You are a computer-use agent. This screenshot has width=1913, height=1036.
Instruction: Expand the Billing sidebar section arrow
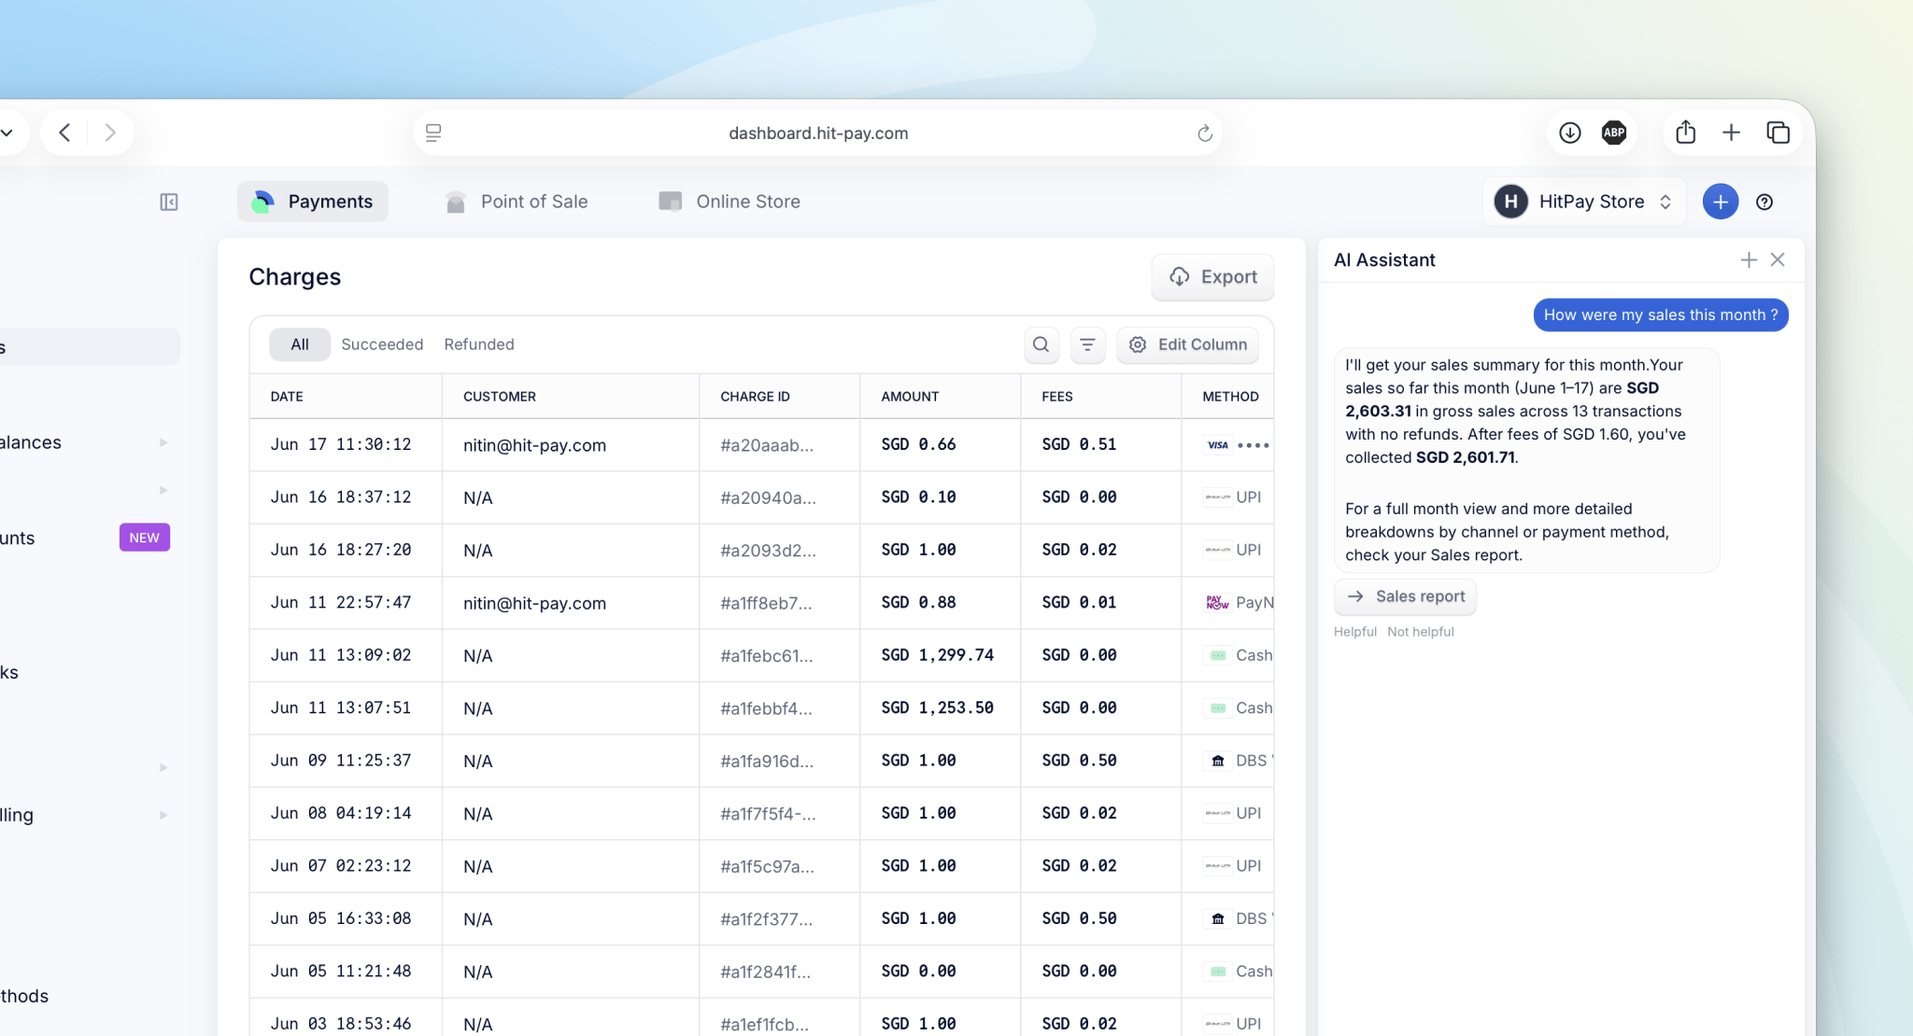click(163, 815)
